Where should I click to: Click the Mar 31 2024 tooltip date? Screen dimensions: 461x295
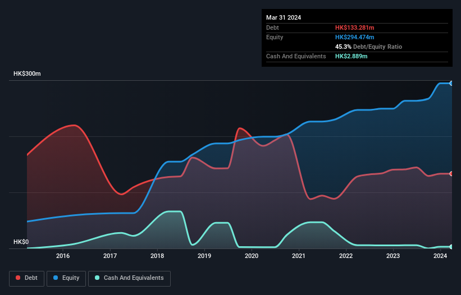(284, 17)
